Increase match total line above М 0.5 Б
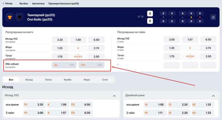 78,54
